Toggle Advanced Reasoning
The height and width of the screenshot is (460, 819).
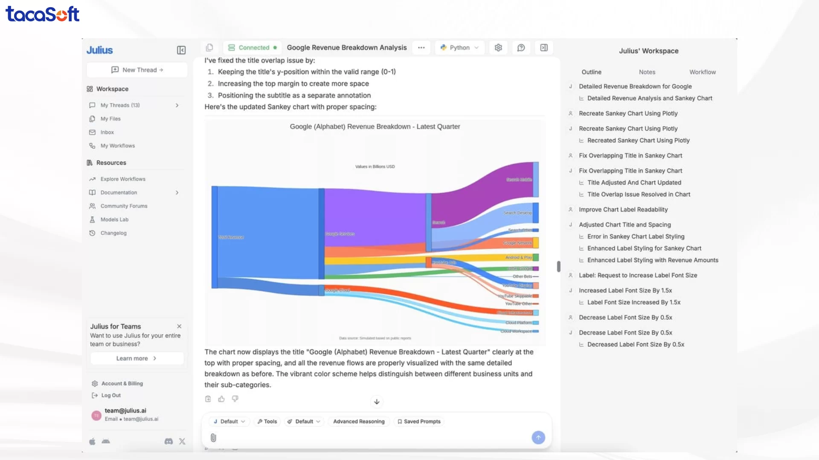[359, 422]
